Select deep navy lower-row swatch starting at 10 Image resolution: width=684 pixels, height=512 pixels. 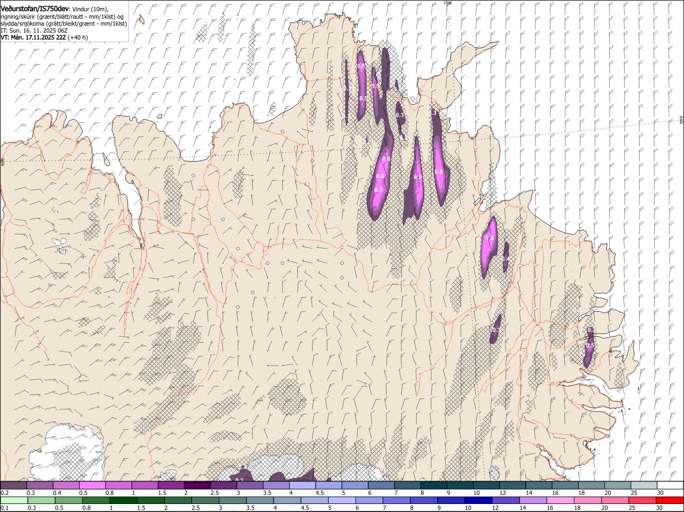pyautogui.click(x=478, y=501)
